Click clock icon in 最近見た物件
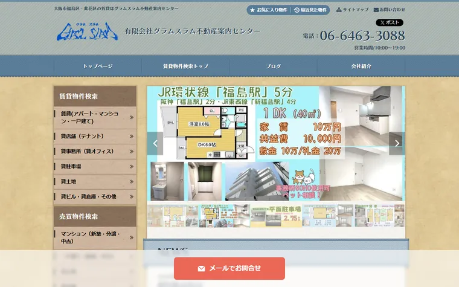 click(x=297, y=10)
